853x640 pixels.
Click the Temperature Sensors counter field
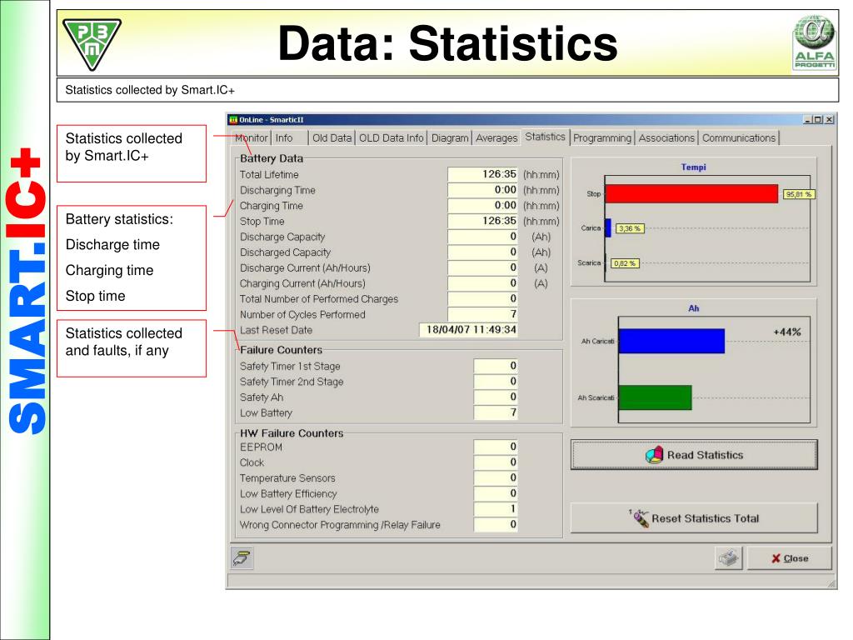tap(496, 477)
